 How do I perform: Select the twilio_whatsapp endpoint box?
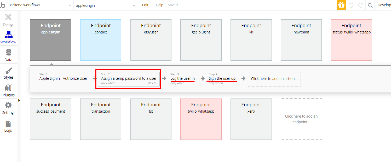tap(201, 119)
